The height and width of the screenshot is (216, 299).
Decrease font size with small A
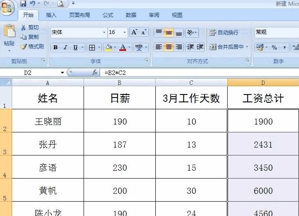144,32
